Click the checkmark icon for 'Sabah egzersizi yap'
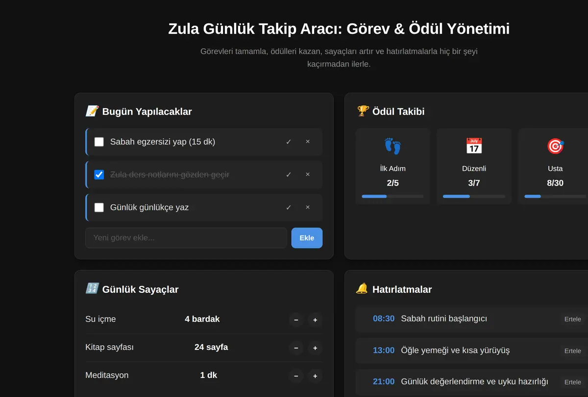 (x=289, y=141)
